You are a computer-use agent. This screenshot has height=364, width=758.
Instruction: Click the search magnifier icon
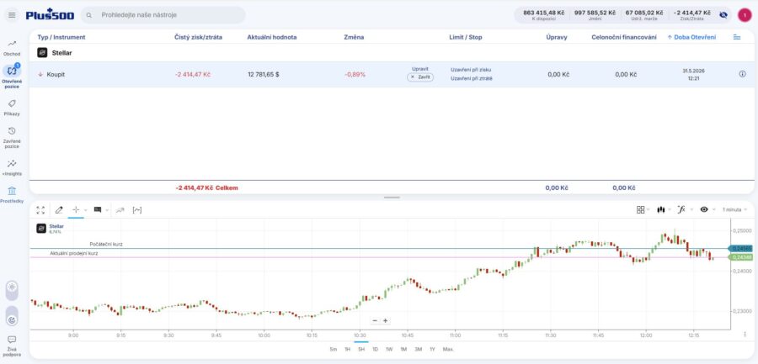pyautogui.click(x=89, y=15)
